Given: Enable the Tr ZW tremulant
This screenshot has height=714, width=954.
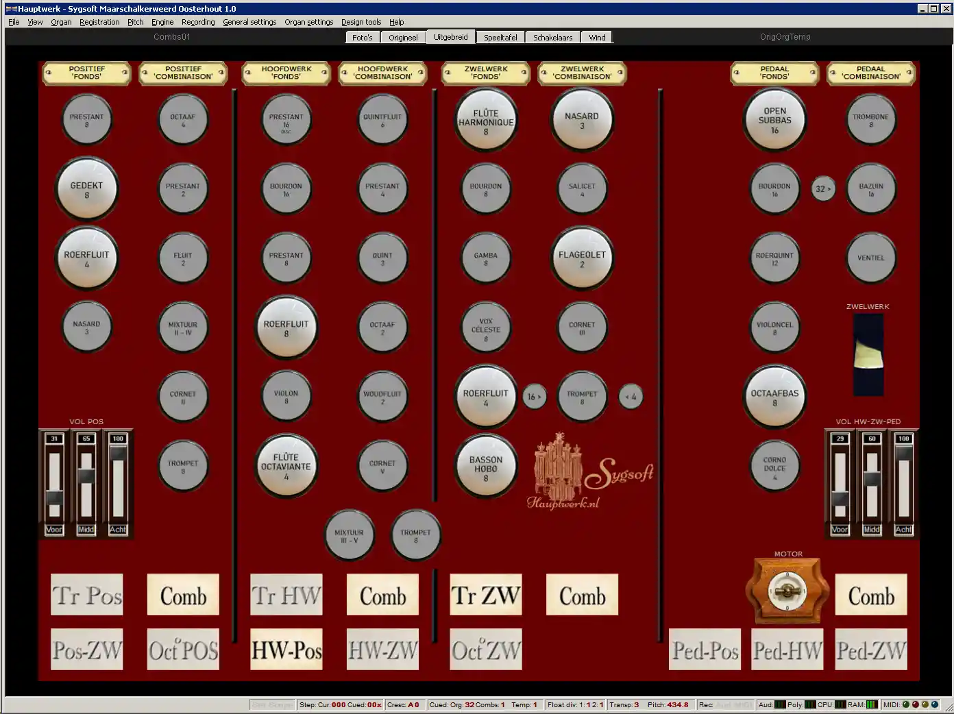Looking at the screenshot, I should 486,595.
